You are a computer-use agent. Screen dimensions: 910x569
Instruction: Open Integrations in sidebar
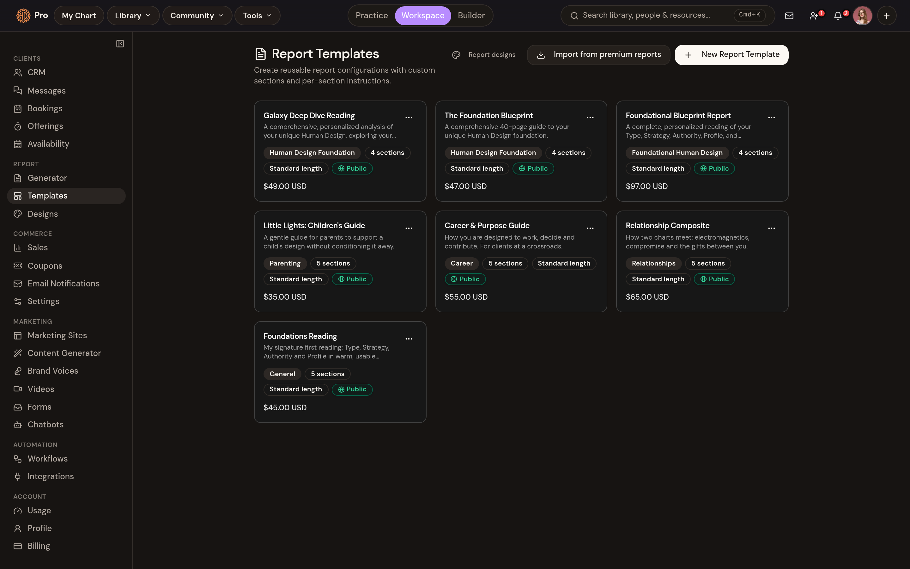tap(66, 476)
